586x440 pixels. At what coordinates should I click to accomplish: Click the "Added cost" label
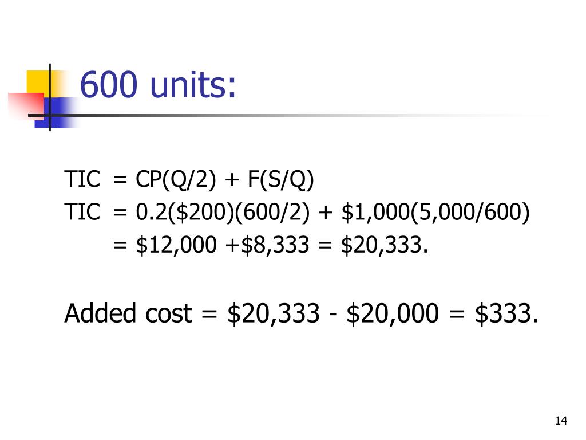click(128, 313)
